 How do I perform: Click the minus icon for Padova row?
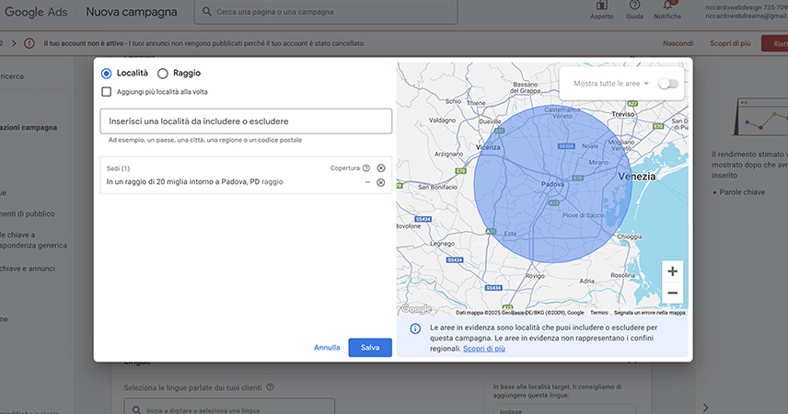point(367,182)
